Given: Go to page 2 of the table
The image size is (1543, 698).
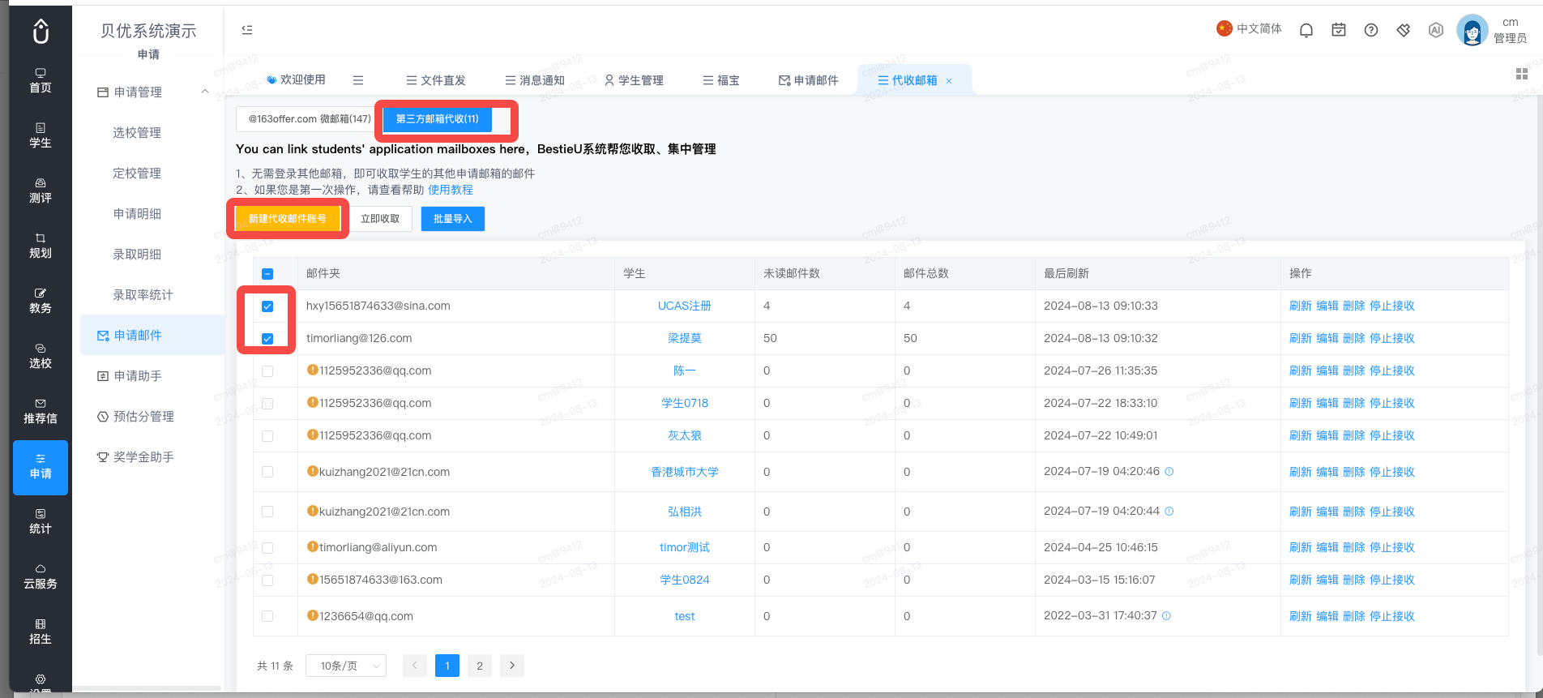Looking at the screenshot, I should point(480,666).
